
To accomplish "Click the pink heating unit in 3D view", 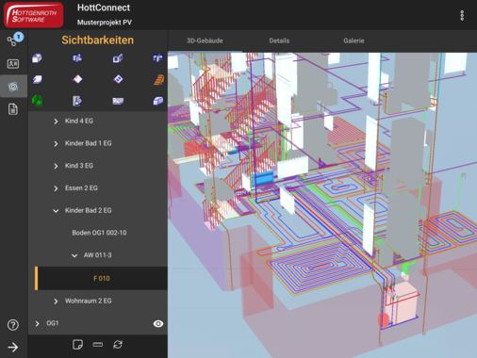I will (x=403, y=303).
